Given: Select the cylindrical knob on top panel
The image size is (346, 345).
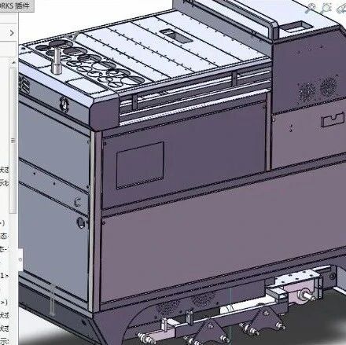Looking at the screenshot, I should 57,61.
